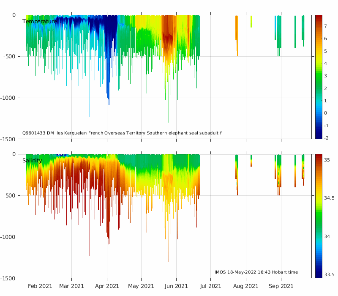
Task: Click the 33.5 tick on salinity colorbar
Action: click(x=329, y=274)
